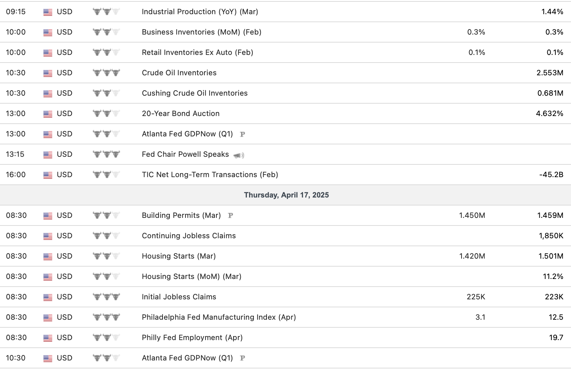The width and height of the screenshot is (571, 371).
Task: Click the preliminary P icon next to Building Permits
Action: (x=230, y=216)
